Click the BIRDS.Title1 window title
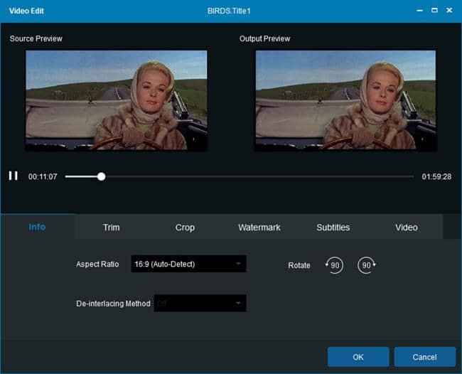 [x=229, y=11]
